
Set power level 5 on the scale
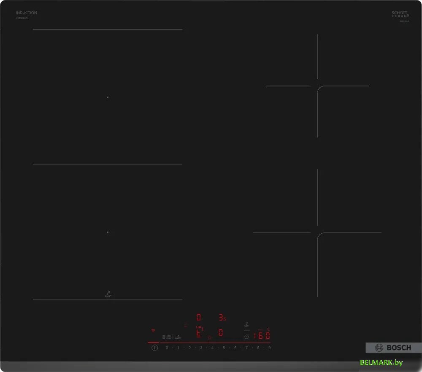pos(224,348)
